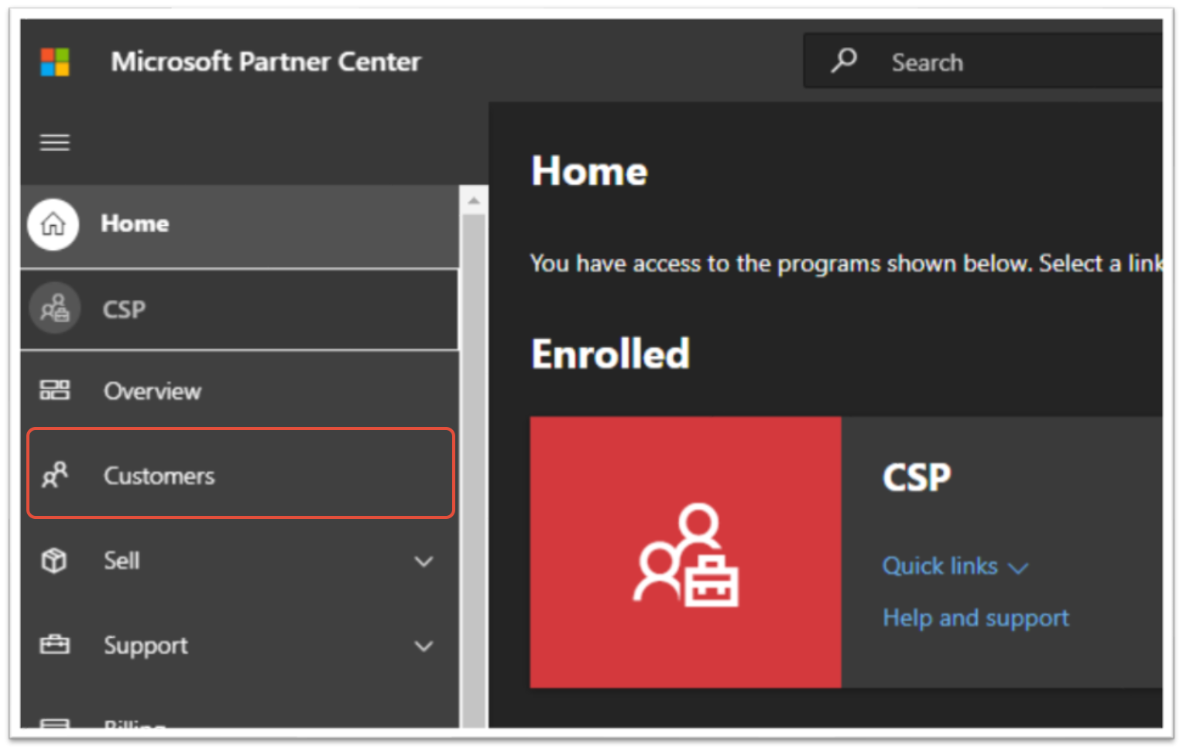Screen dimensions: 1183x751
Task: Click the Microsoft logo
Action: (55, 62)
